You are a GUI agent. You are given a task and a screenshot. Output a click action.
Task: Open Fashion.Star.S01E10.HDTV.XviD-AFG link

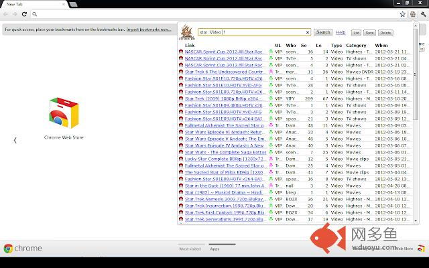[x=223, y=85]
